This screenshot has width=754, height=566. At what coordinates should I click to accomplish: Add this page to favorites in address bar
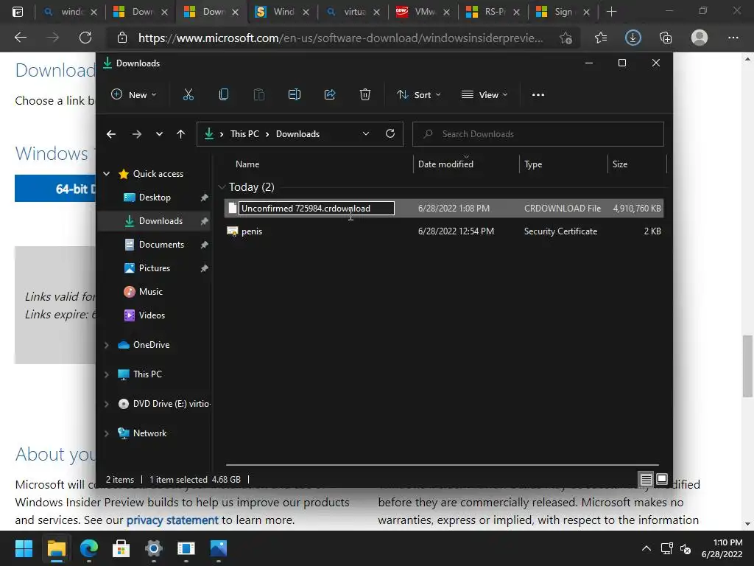566,38
